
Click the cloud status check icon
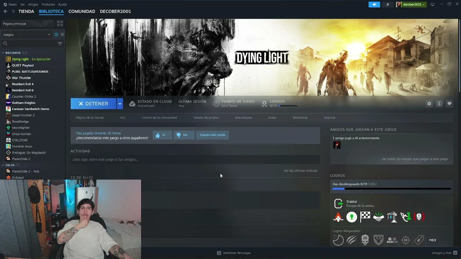point(132,104)
